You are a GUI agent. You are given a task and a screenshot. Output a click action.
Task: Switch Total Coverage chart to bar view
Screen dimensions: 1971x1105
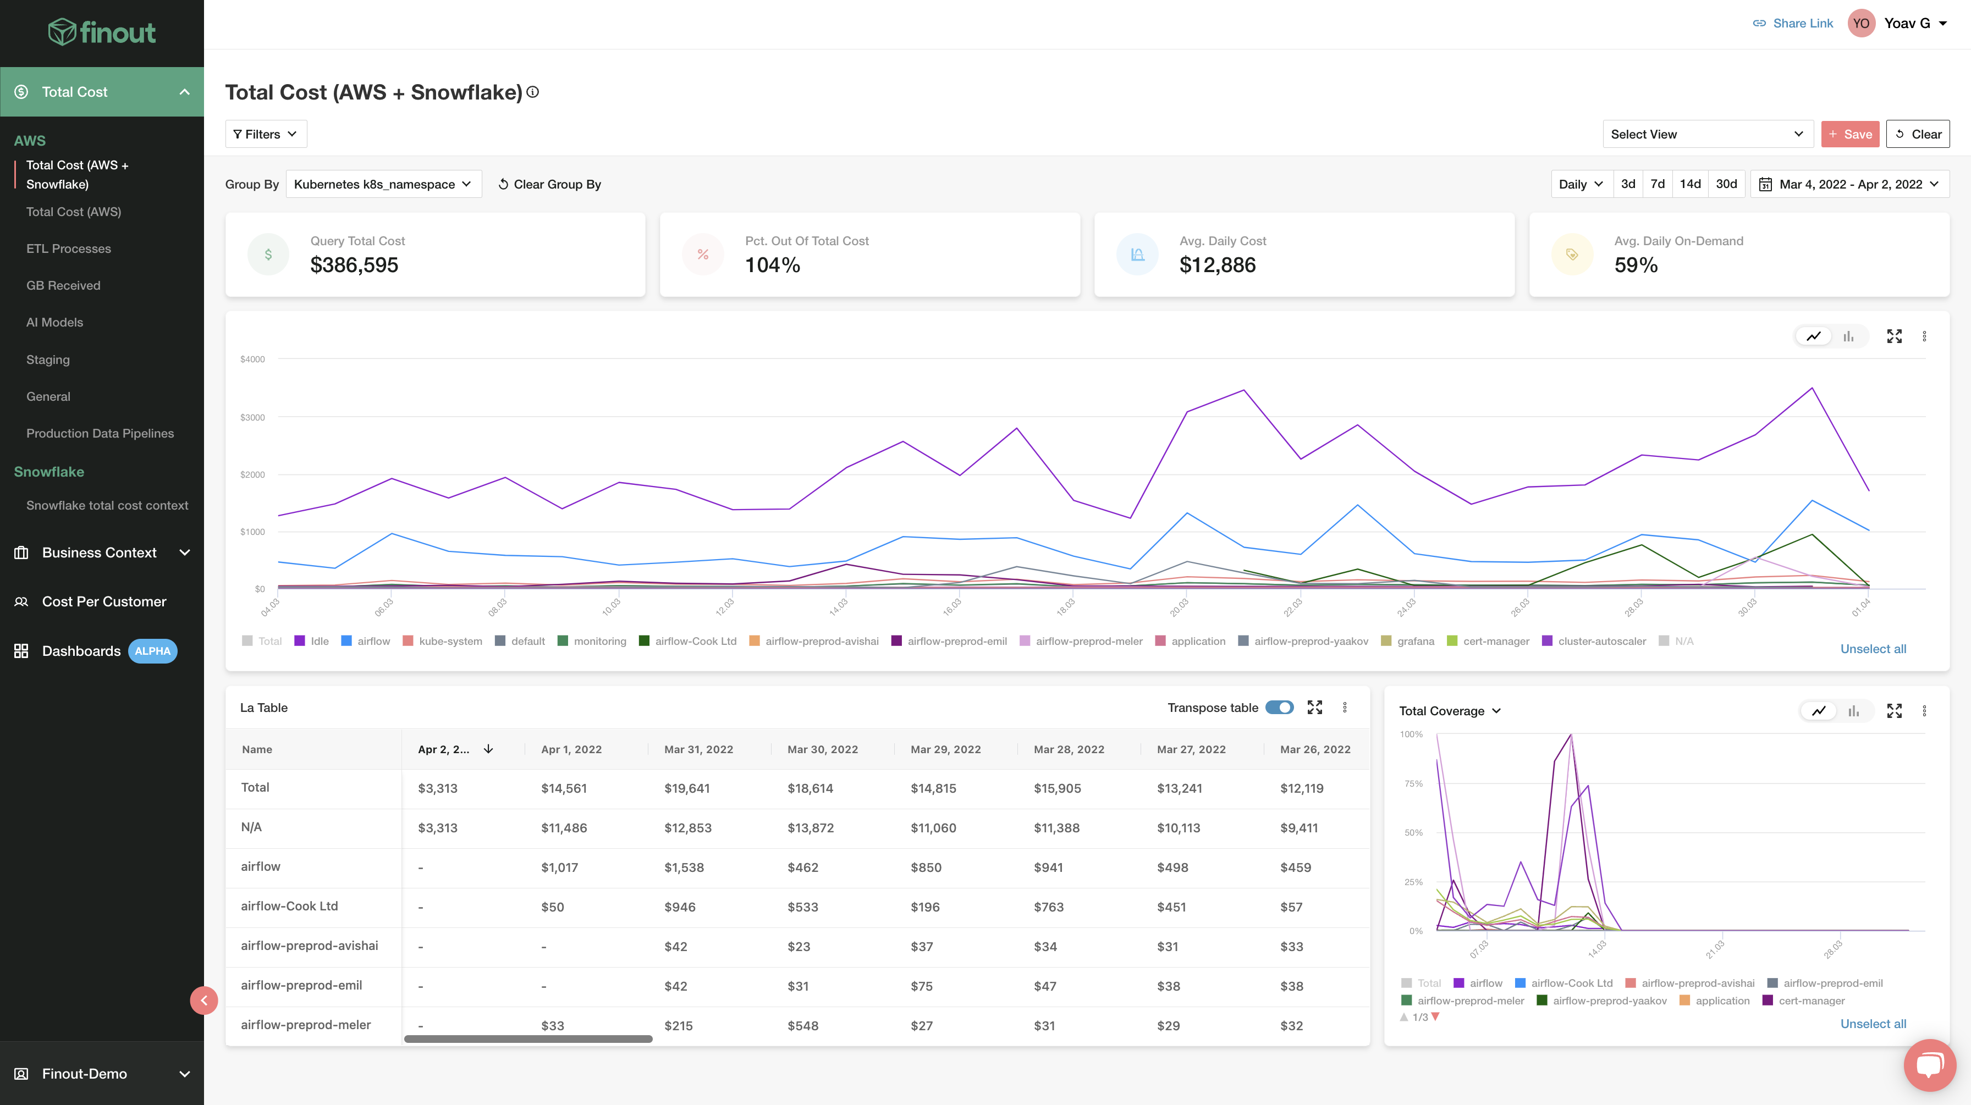(x=1853, y=711)
